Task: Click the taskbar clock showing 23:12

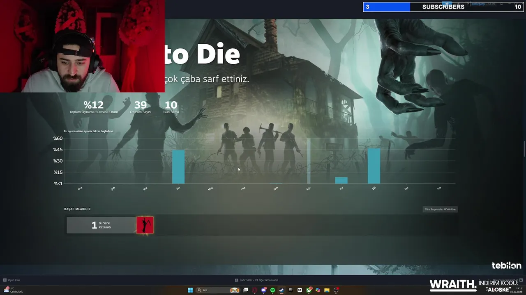Action: 516,290
